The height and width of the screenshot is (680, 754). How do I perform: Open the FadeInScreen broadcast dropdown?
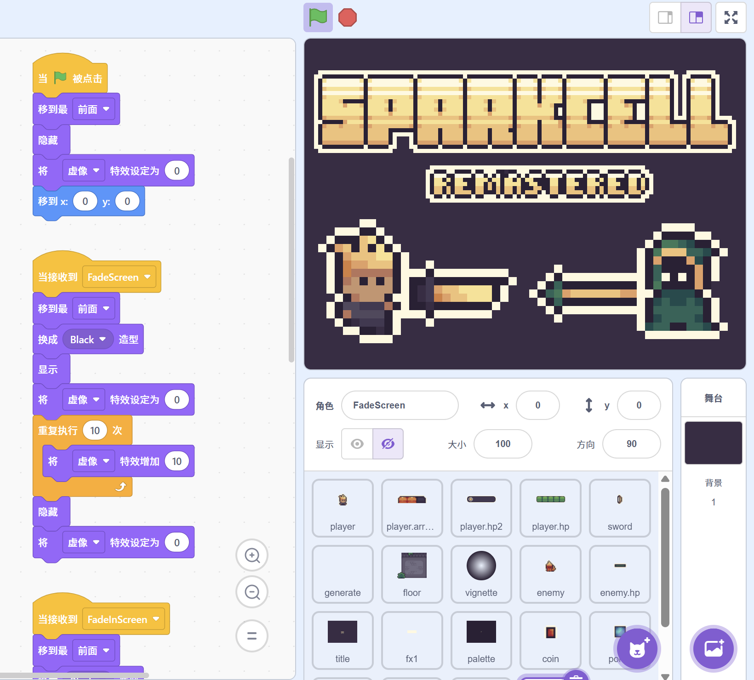point(124,619)
